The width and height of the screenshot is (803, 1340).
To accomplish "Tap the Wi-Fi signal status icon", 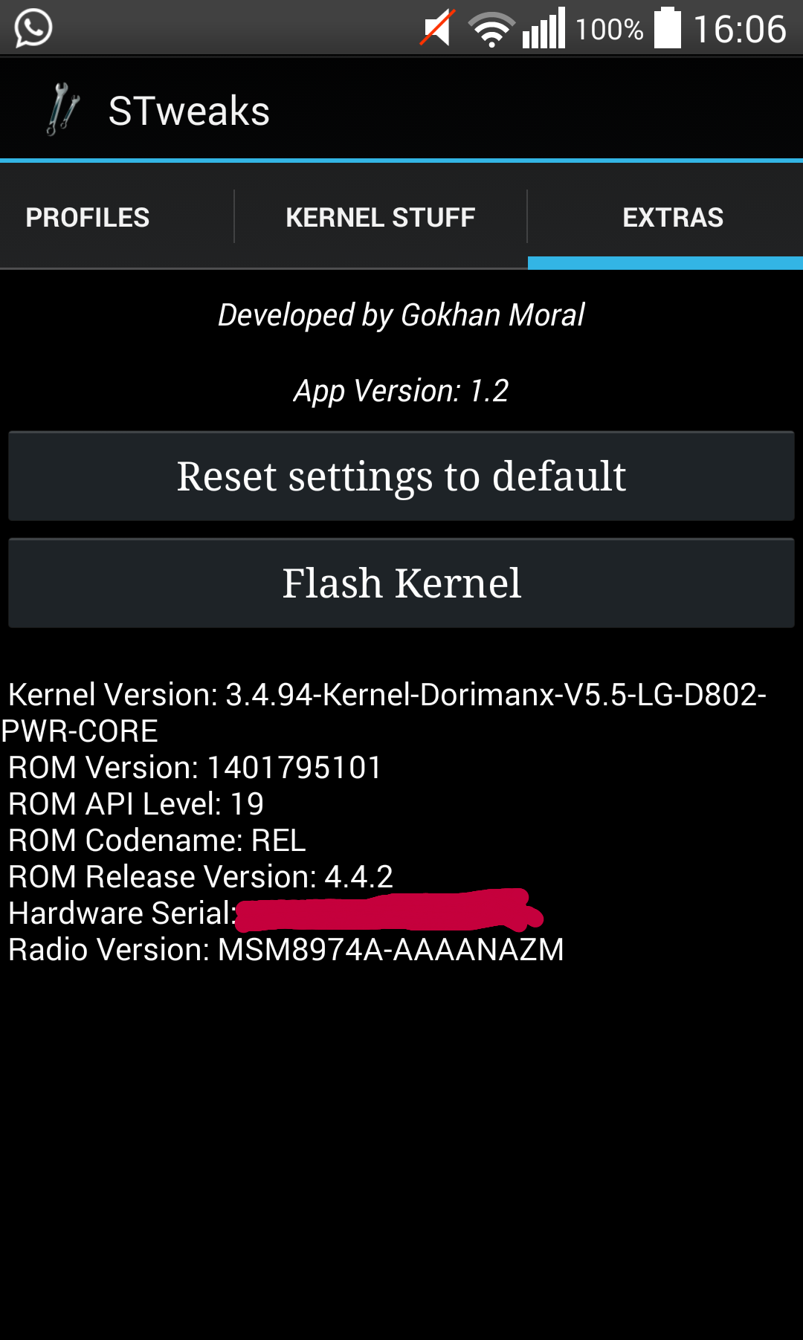I will click(491, 30).
